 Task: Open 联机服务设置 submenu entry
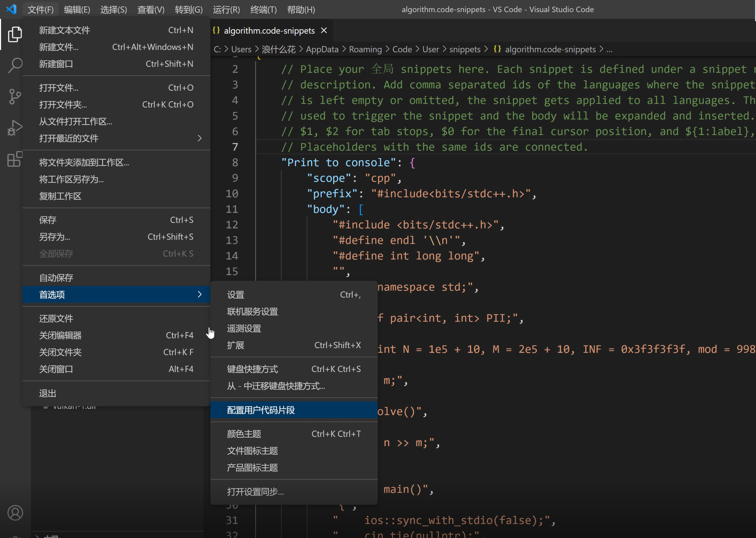tap(294, 311)
